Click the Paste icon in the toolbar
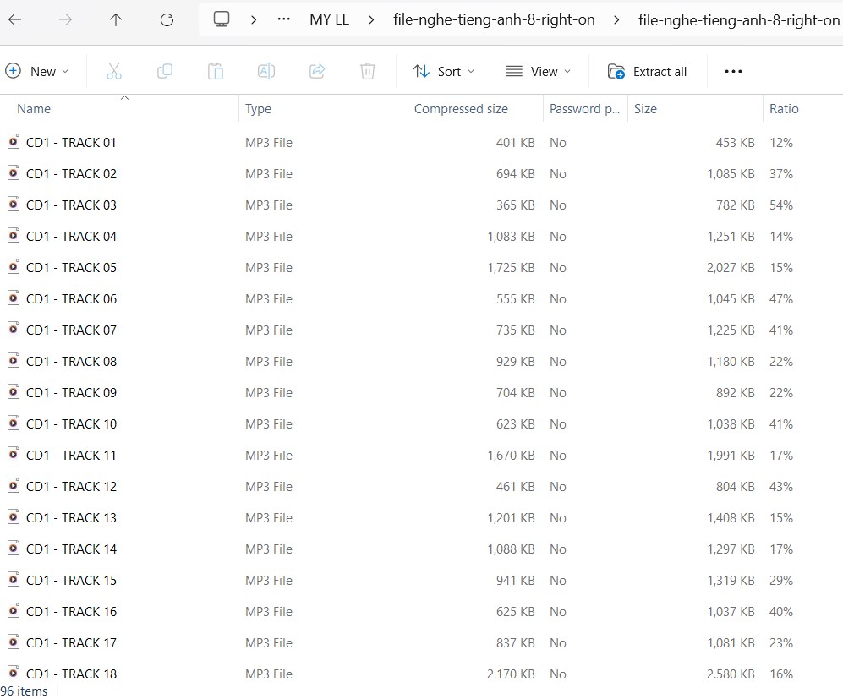Image resolution: width=843 pixels, height=699 pixels. click(x=216, y=71)
